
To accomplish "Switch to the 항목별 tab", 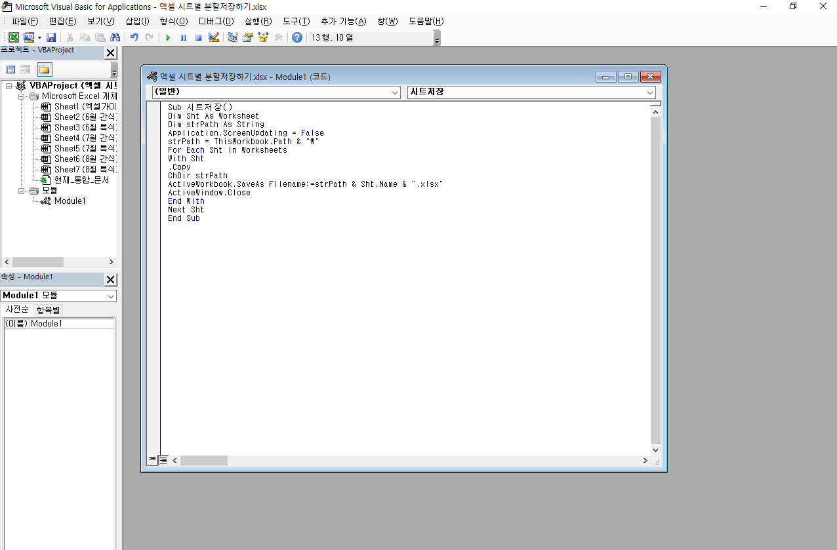I will pos(48,310).
